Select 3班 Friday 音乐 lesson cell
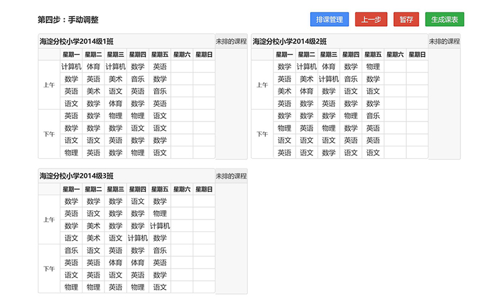Viewport: 497px width, 297px height. (x=160, y=250)
